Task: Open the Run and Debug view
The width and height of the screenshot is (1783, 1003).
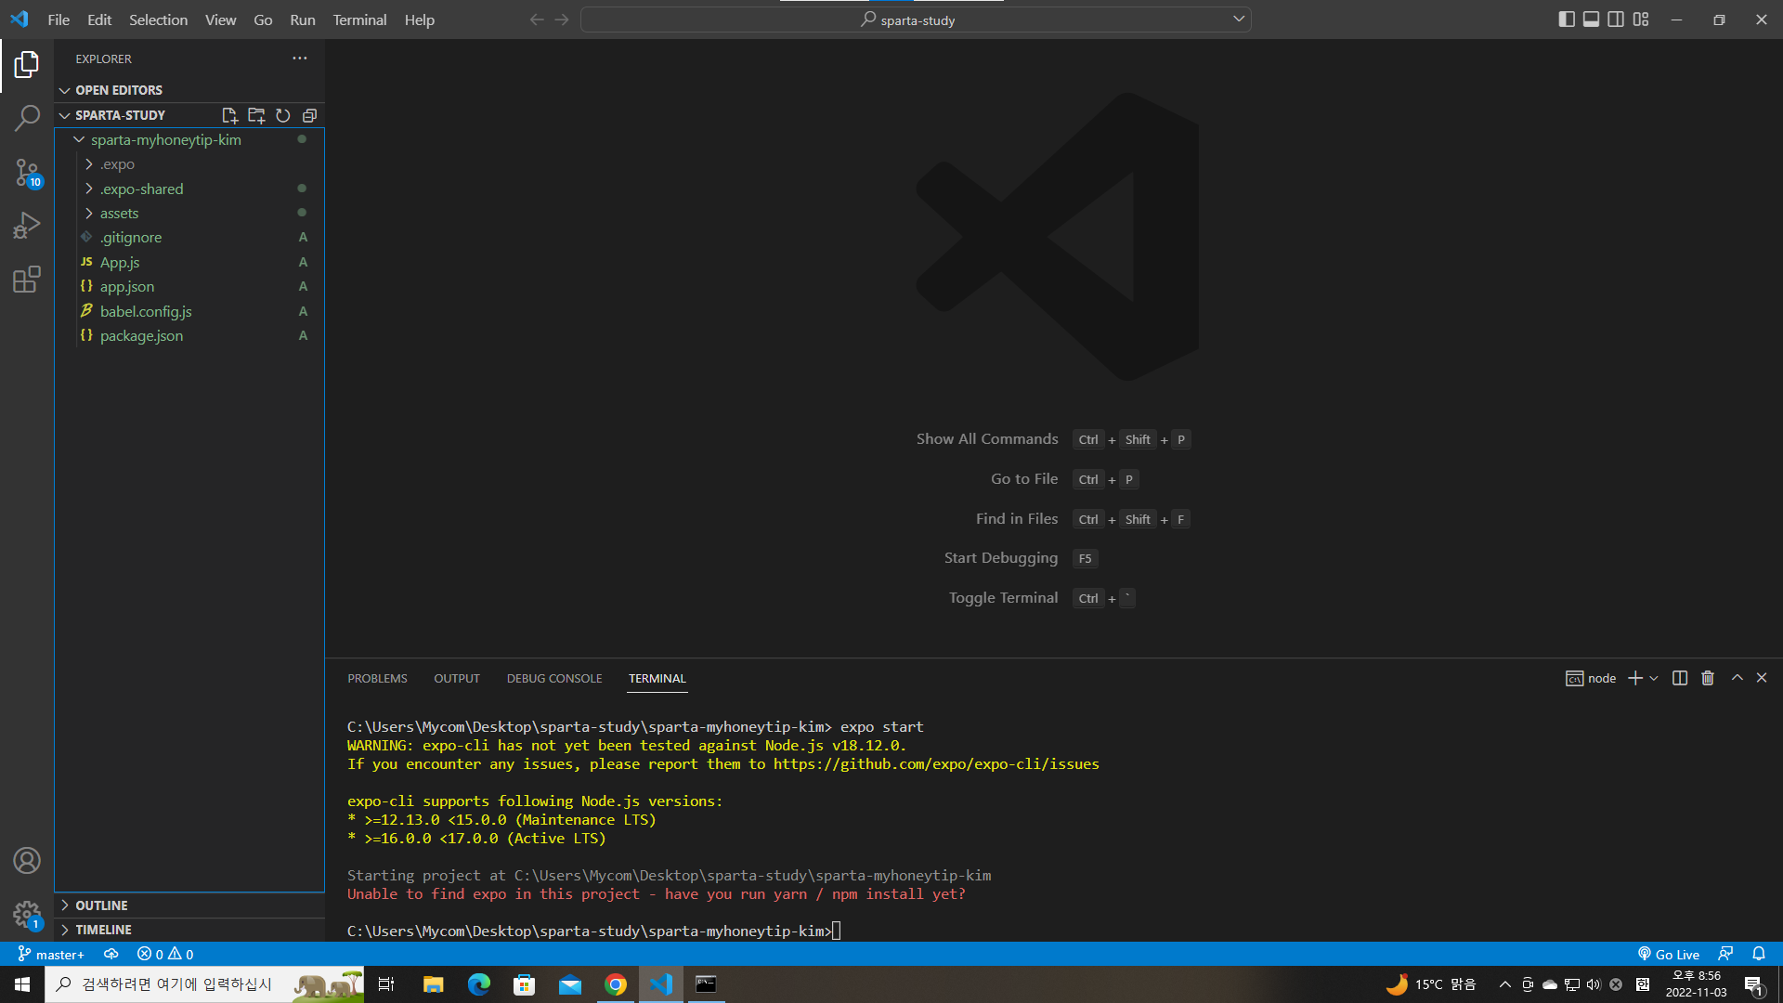Action: (27, 226)
